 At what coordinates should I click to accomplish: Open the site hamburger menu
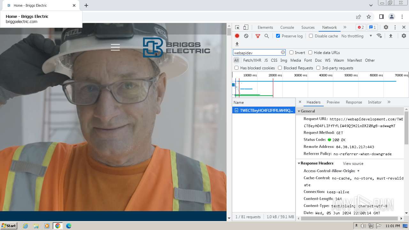pyautogui.click(x=115, y=47)
